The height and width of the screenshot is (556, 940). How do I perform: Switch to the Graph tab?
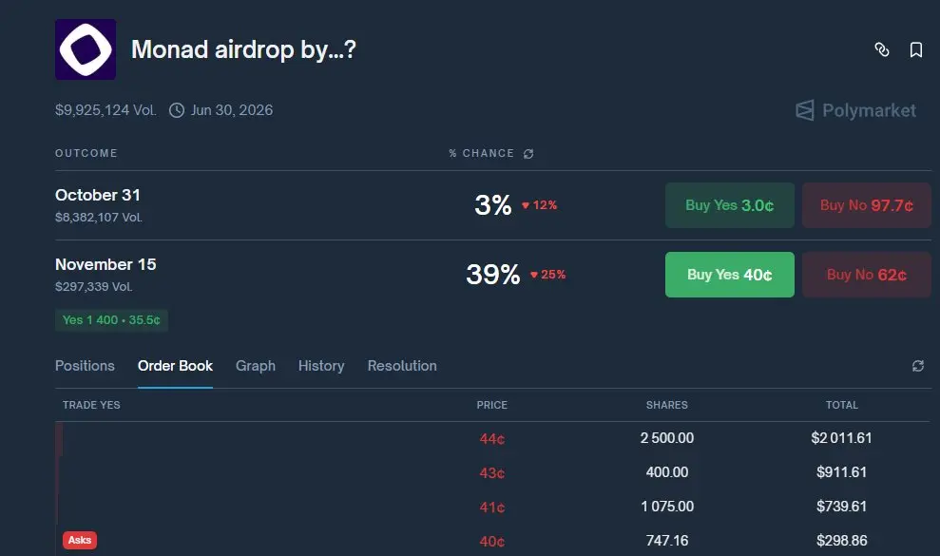click(x=256, y=366)
